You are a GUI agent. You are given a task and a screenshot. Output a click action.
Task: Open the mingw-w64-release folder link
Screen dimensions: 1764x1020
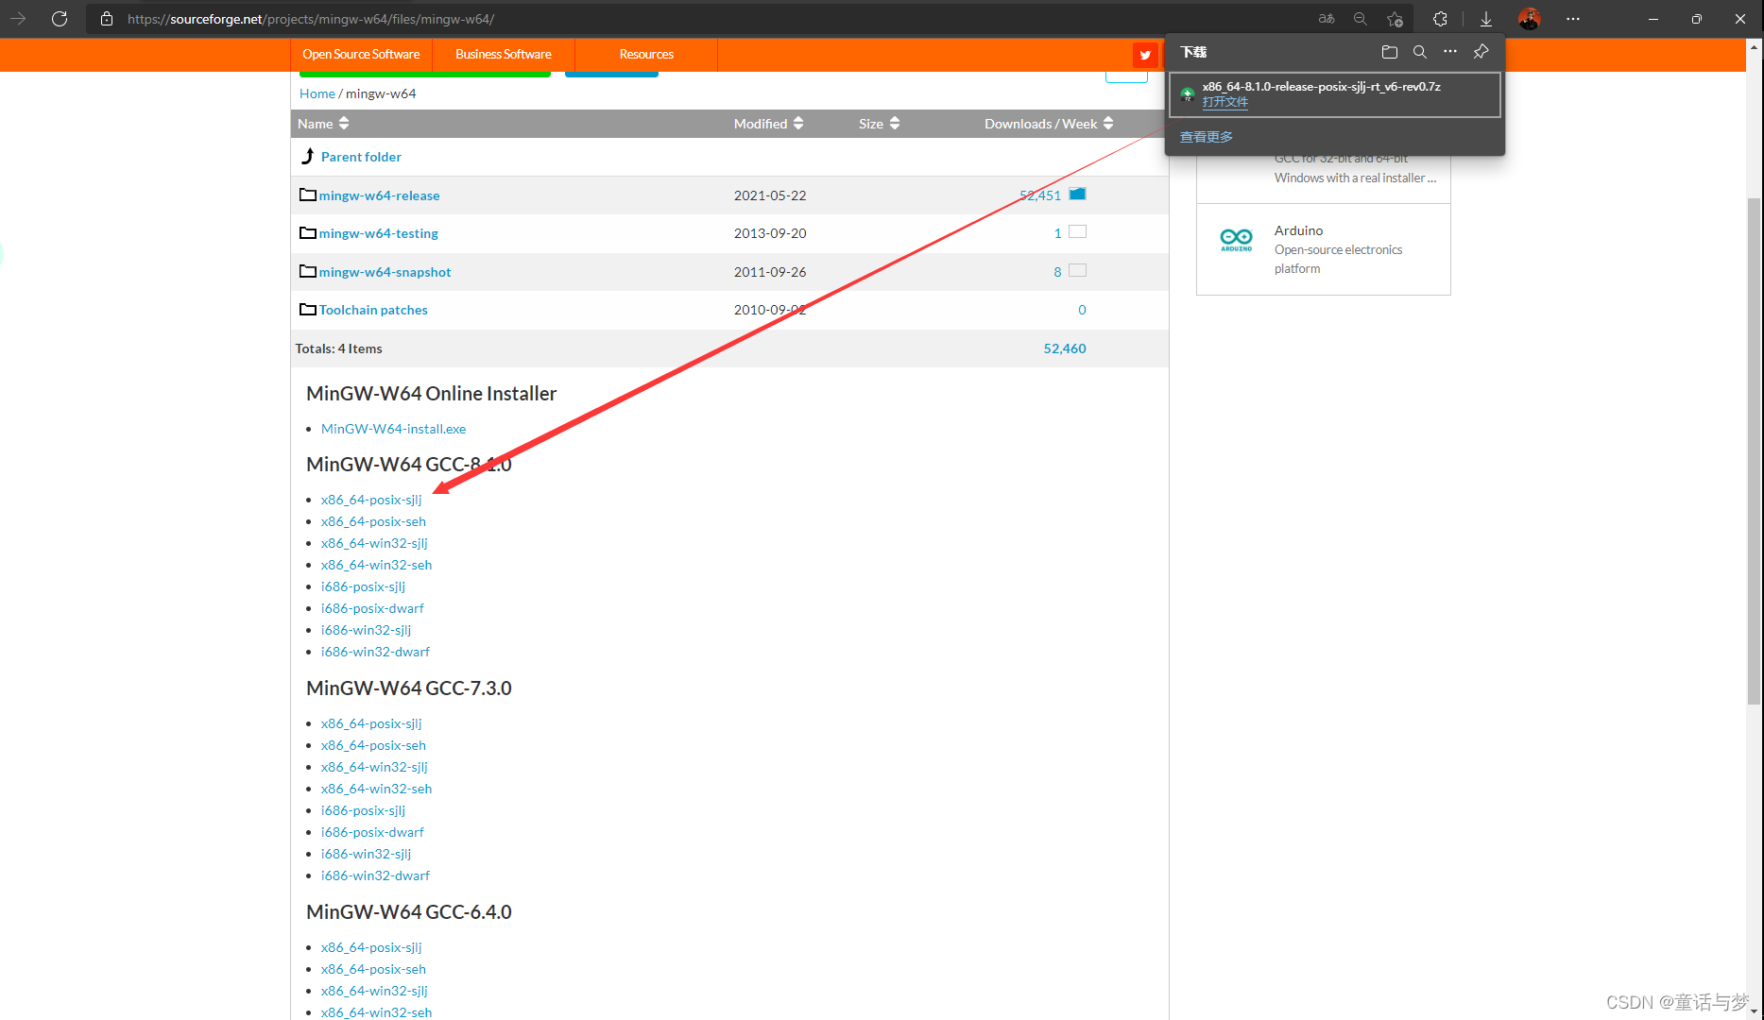(x=379, y=195)
